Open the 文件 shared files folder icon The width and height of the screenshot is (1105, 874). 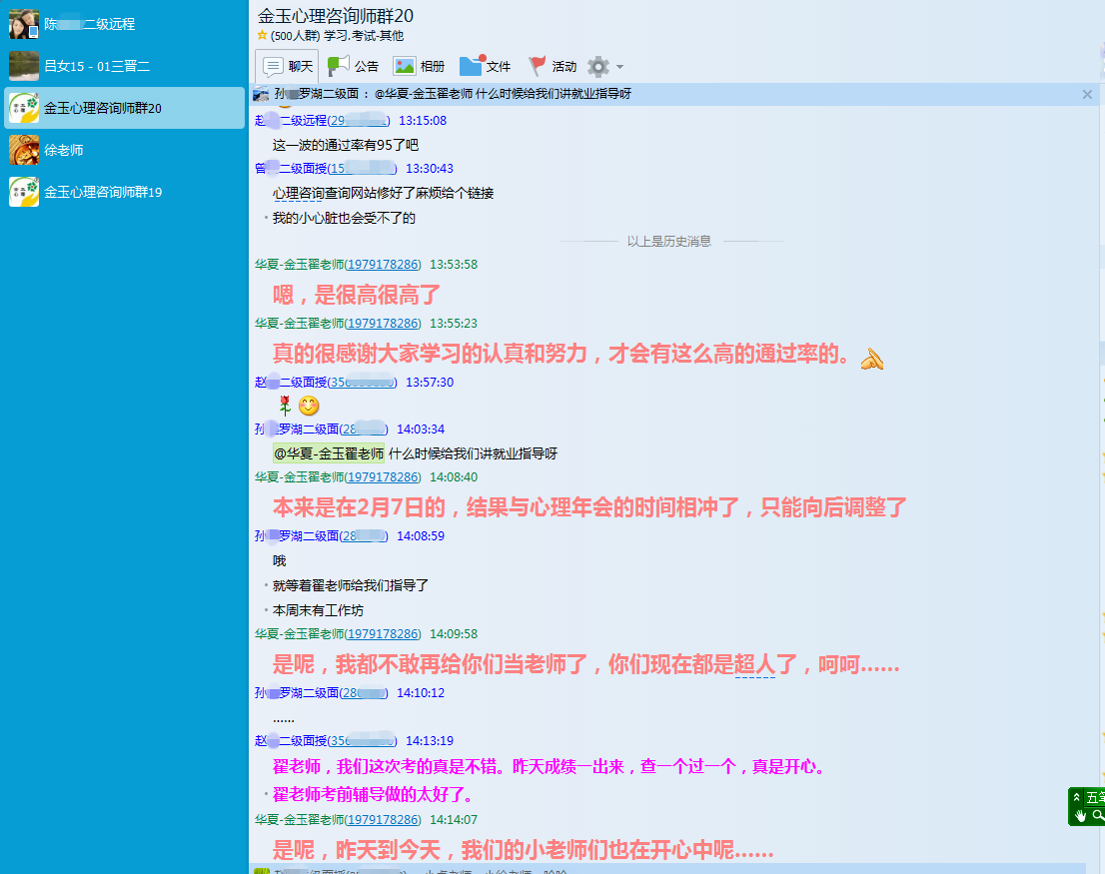(471, 66)
